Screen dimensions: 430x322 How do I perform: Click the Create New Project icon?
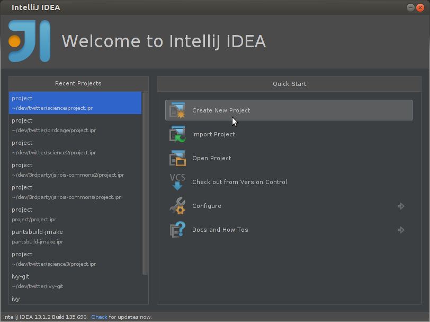pyautogui.click(x=177, y=110)
